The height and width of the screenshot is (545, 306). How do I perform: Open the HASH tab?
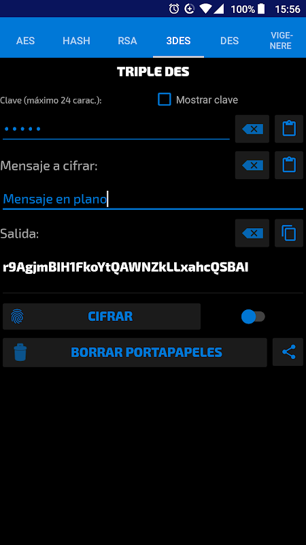(76, 41)
